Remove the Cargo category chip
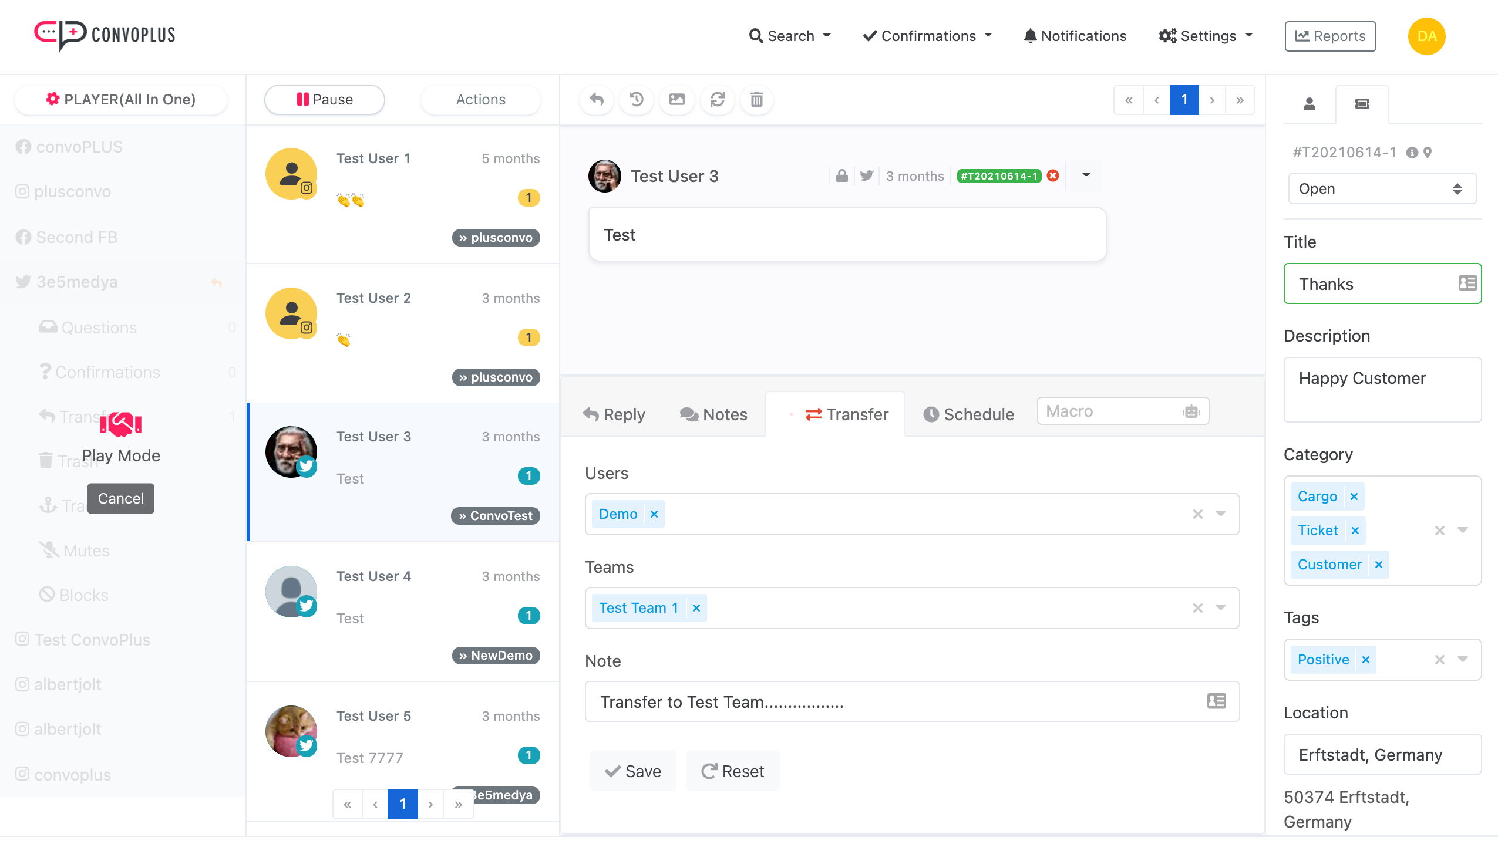The width and height of the screenshot is (1498, 844). 1354,497
